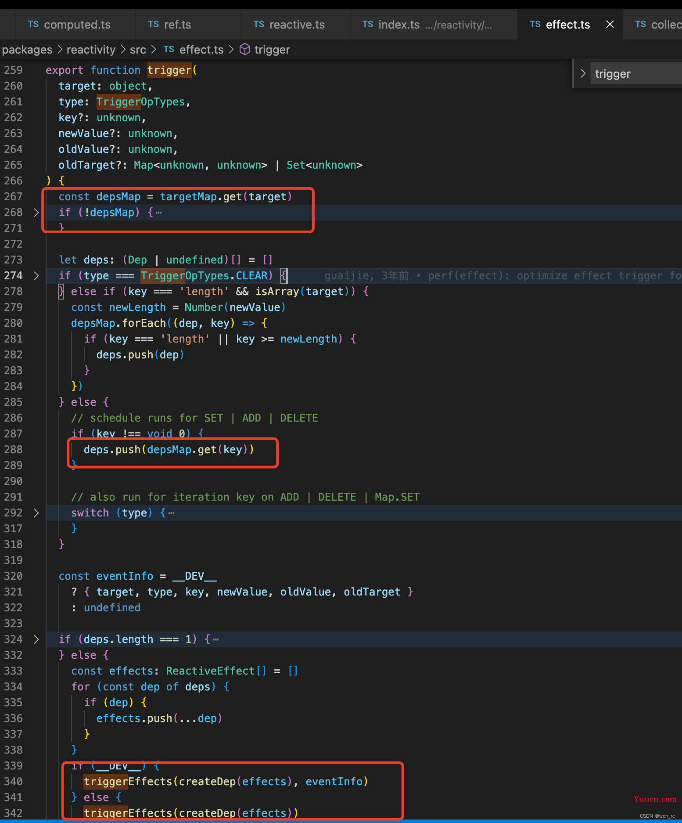Click effects.push on line 336
Image resolution: width=682 pixels, height=823 pixels.
tap(134, 718)
